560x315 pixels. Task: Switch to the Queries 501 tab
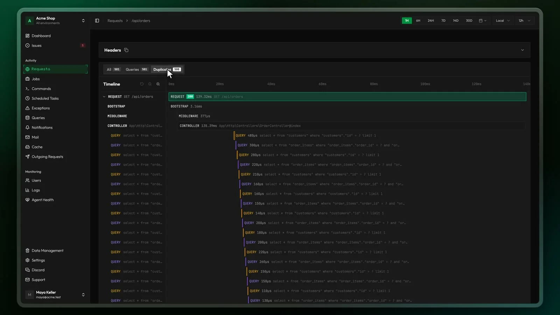(136, 69)
